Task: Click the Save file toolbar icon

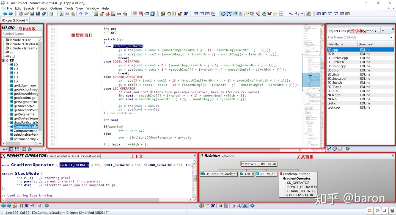Action: coord(32,13)
